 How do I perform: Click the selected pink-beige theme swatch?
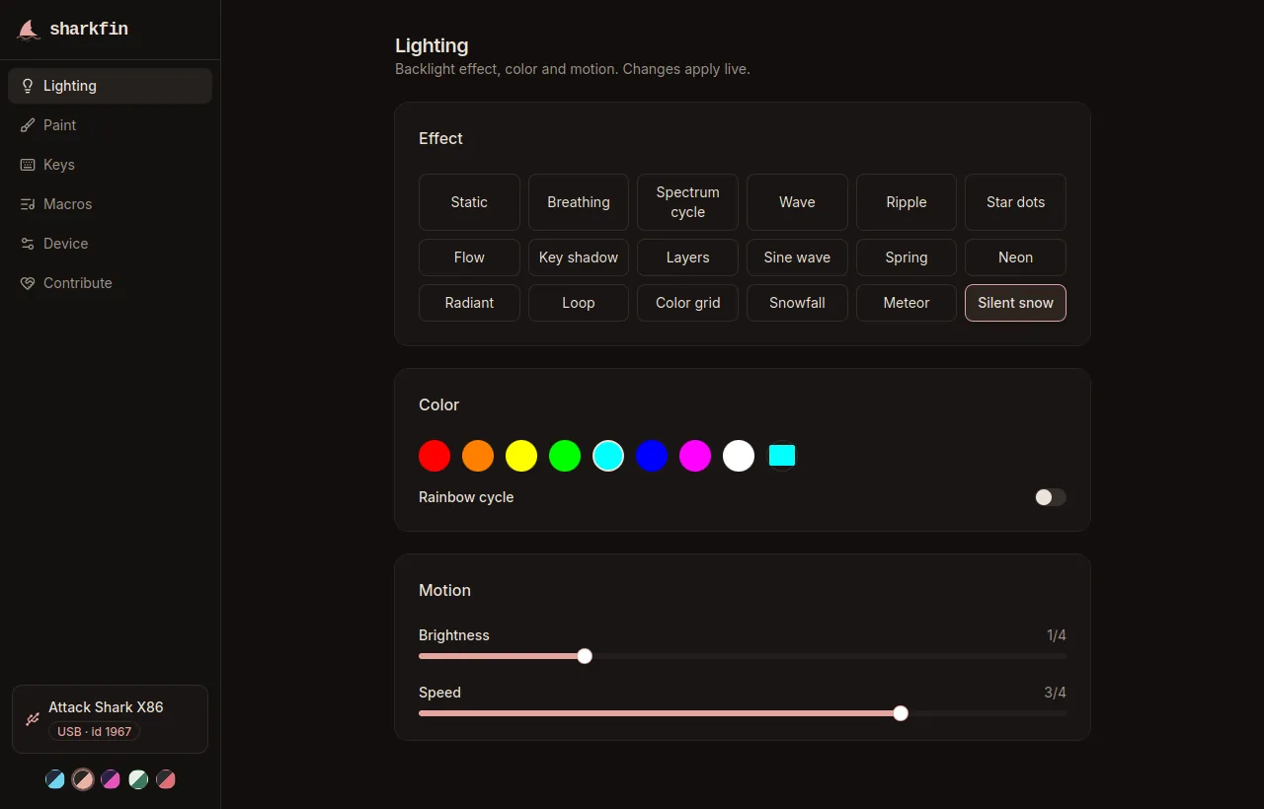coord(83,779)
